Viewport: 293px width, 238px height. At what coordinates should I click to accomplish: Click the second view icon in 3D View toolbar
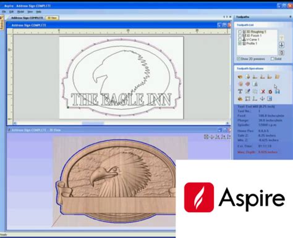coord(212,137)
